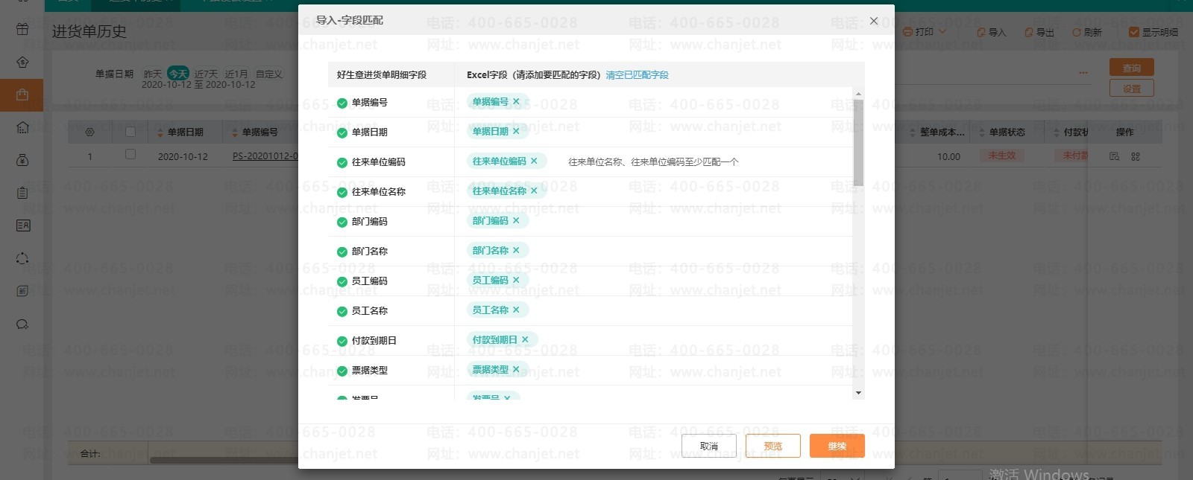Image resolution: width=1193 pixels, height=480 pixels.
Task: Select the 今天 date filter
Action: [x=178, y=74]
